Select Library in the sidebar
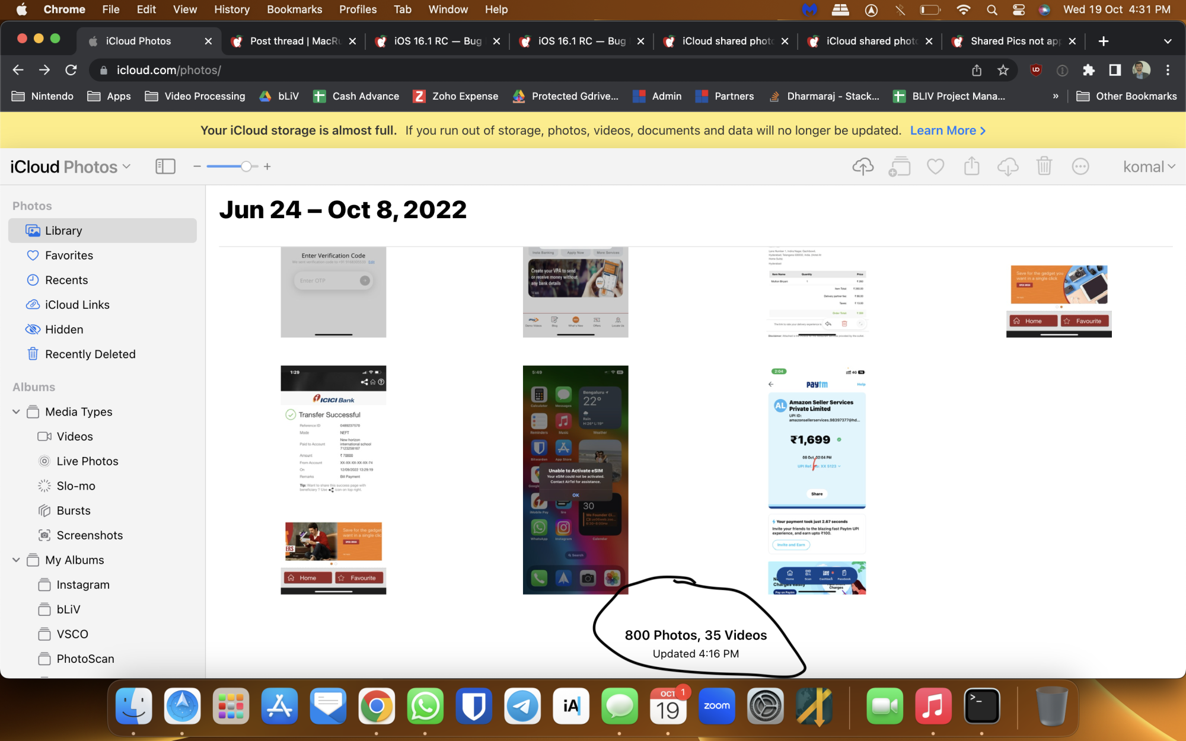This screenshot has width=1186, height=741. click(x=103, y=231)
